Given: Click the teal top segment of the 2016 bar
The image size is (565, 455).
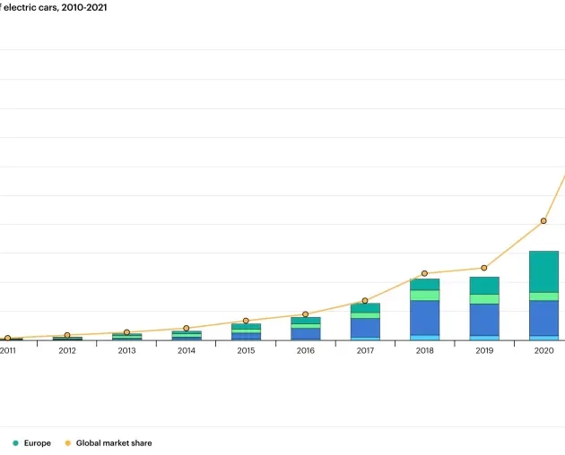Looking at the screenshot, I should click(x=306, y=321).
